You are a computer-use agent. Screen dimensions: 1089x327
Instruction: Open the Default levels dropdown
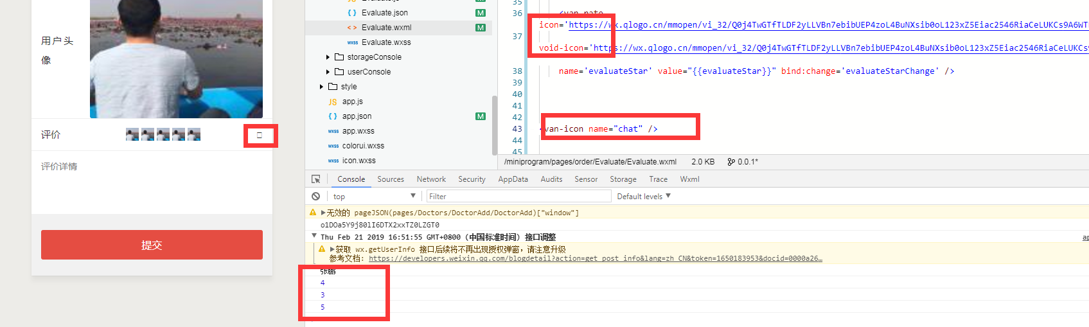(644, 196)
